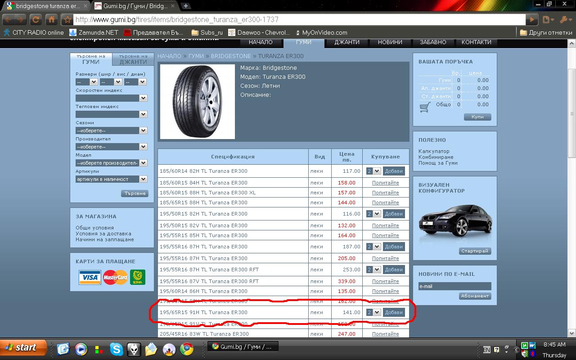Click the e-mail newsletter input field
The image size is (576, 360).
(454, 286)
